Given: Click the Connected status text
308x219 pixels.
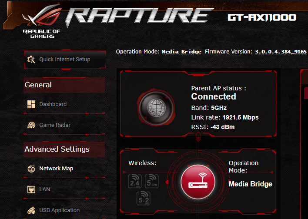Looking at the screenshot, I should point(214,97).
